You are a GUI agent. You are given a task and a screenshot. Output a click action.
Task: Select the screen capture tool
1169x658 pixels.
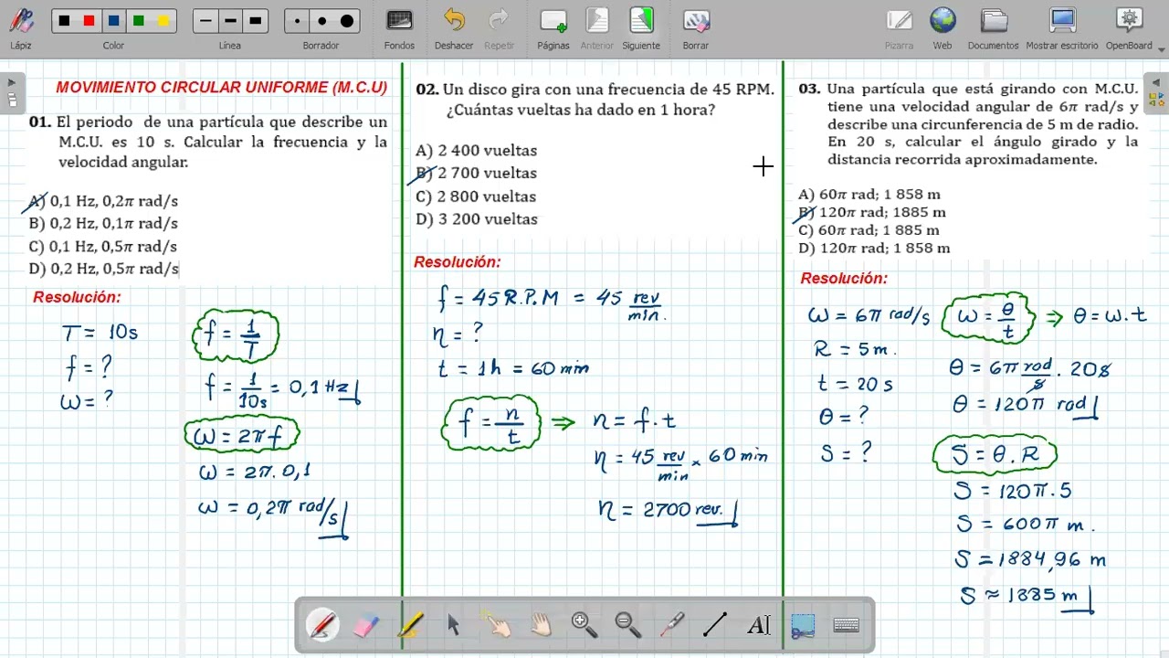(803, 625)
